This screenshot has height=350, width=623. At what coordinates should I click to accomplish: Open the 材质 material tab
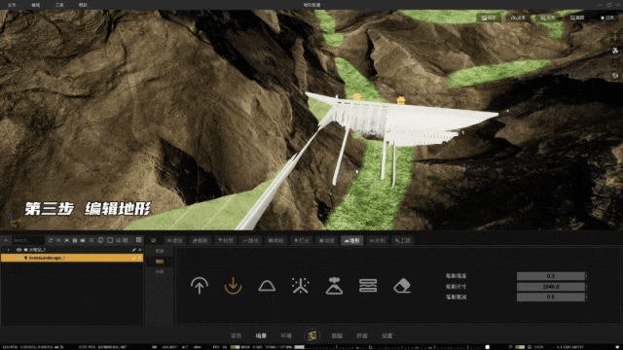(225, 240)
